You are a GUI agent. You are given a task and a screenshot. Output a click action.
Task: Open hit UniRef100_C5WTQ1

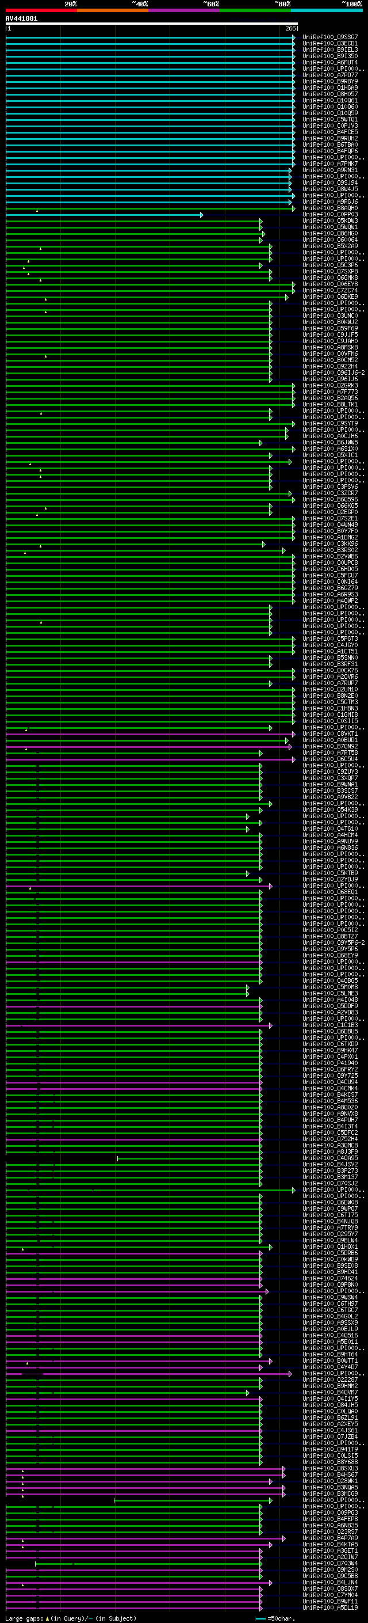330,120
